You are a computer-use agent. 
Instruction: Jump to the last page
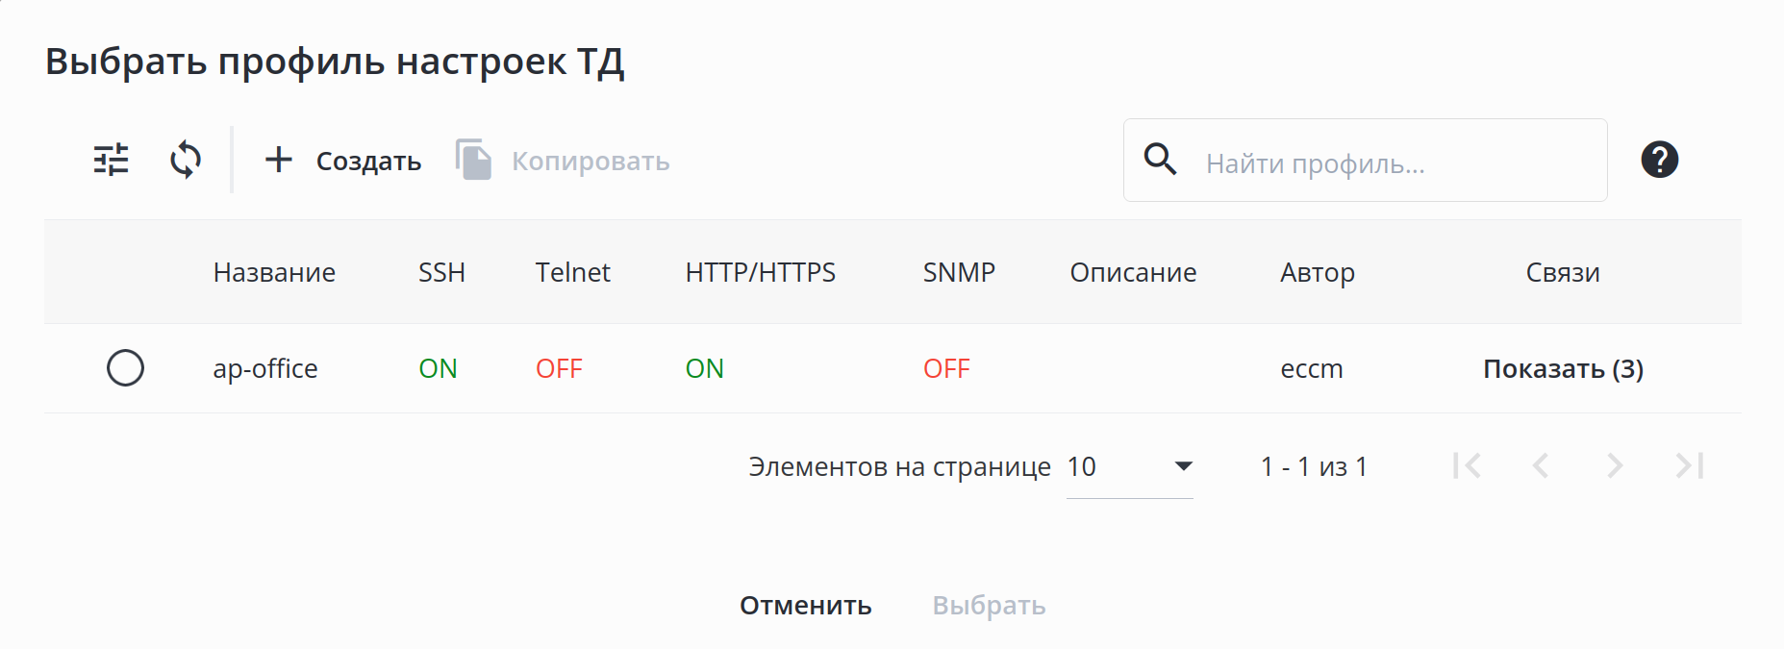[1690, 466]
